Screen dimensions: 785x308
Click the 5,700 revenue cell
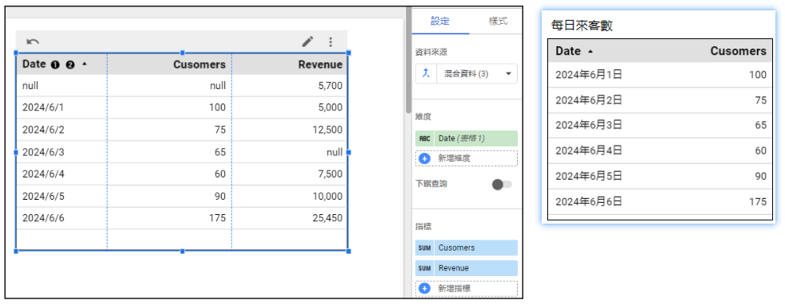[x=330, y=86]
